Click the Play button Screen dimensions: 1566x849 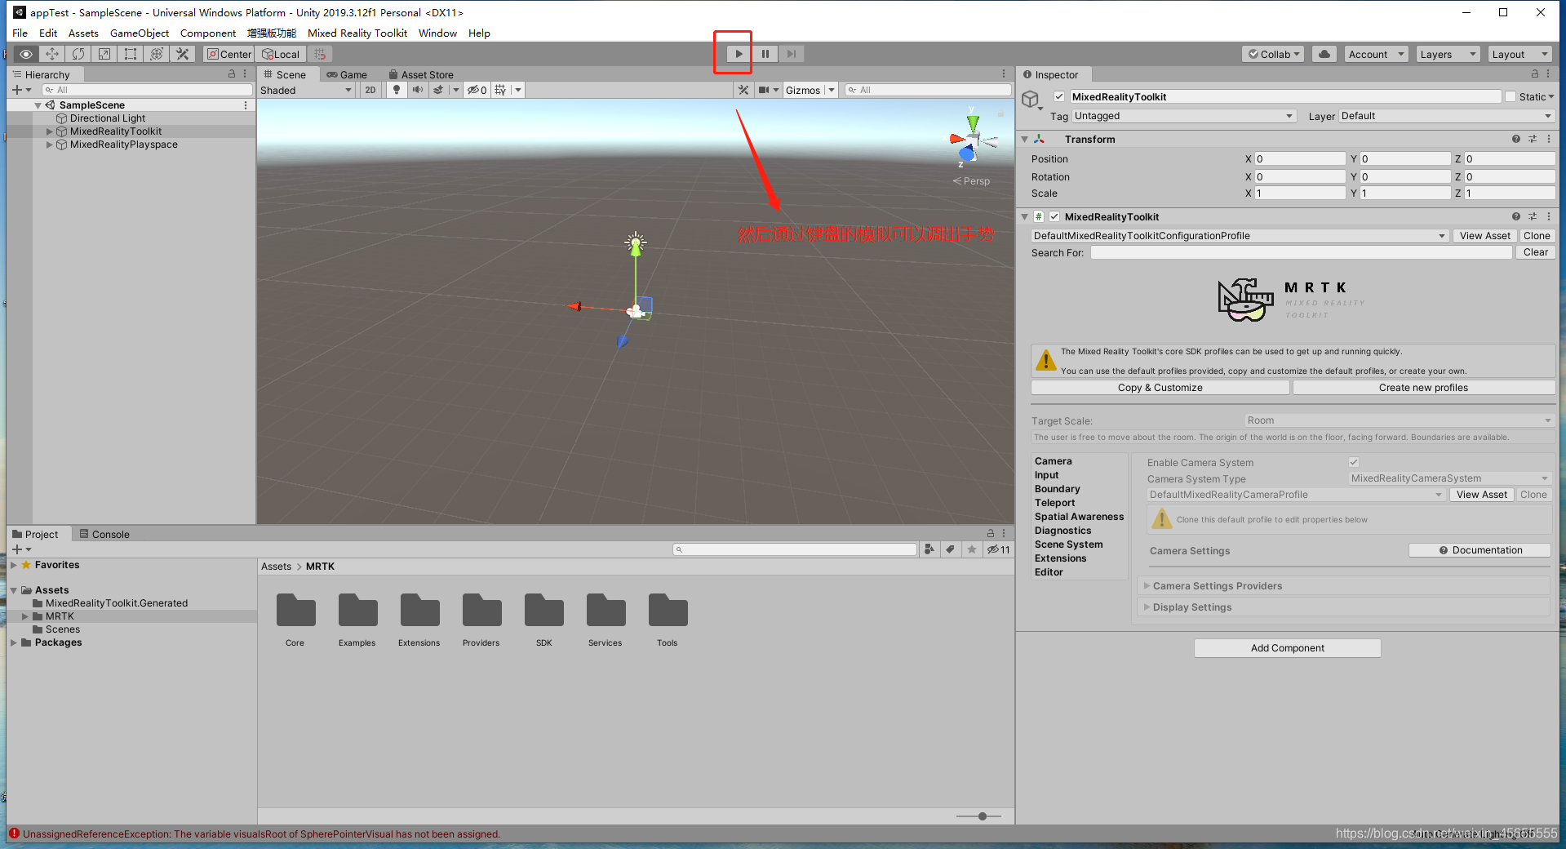pos(739,54)
